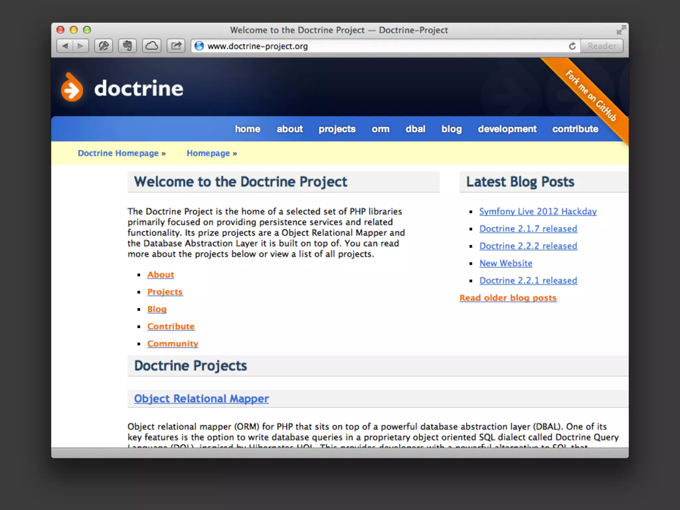
Task: Go to the 'development' navigation item
Action: coord(507,129)
